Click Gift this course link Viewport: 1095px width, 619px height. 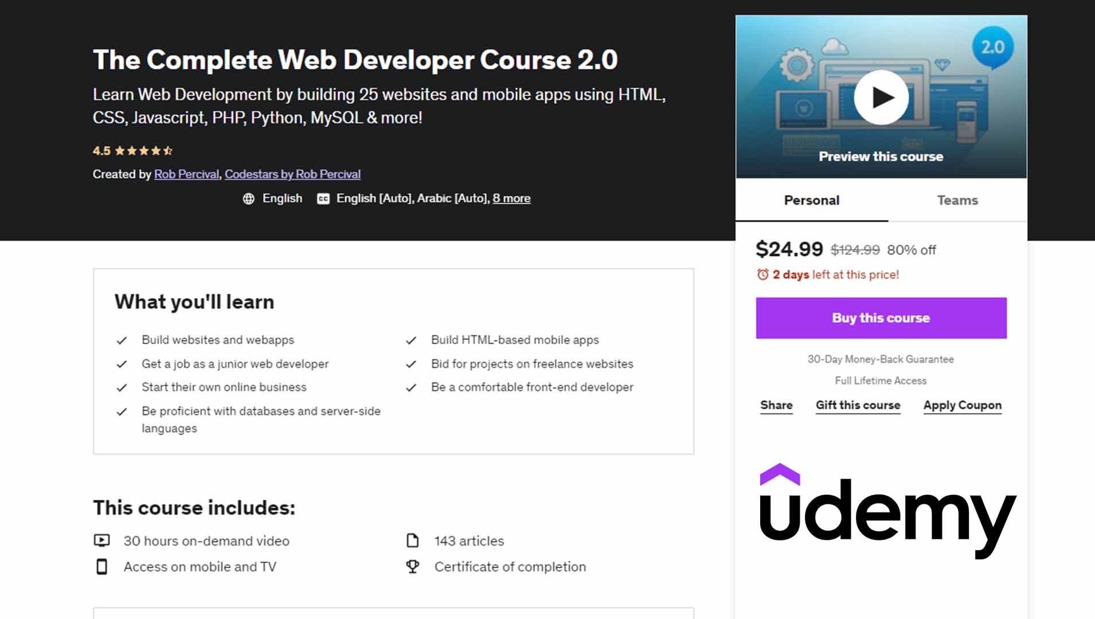pos(858,405)
